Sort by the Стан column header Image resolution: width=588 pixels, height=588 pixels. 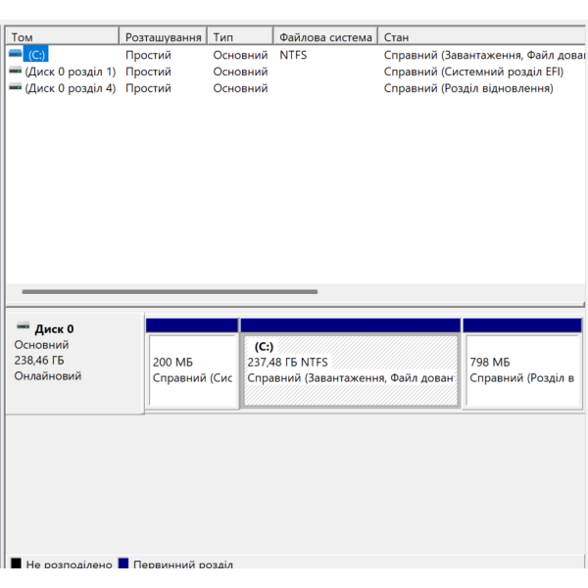coord(481,37)
